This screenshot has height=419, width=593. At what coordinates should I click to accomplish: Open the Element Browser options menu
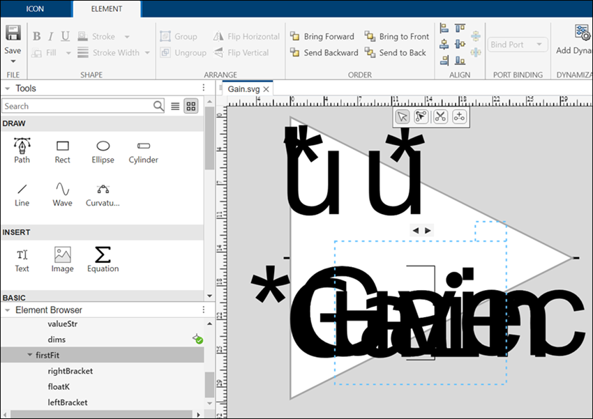tap(204, 310)
